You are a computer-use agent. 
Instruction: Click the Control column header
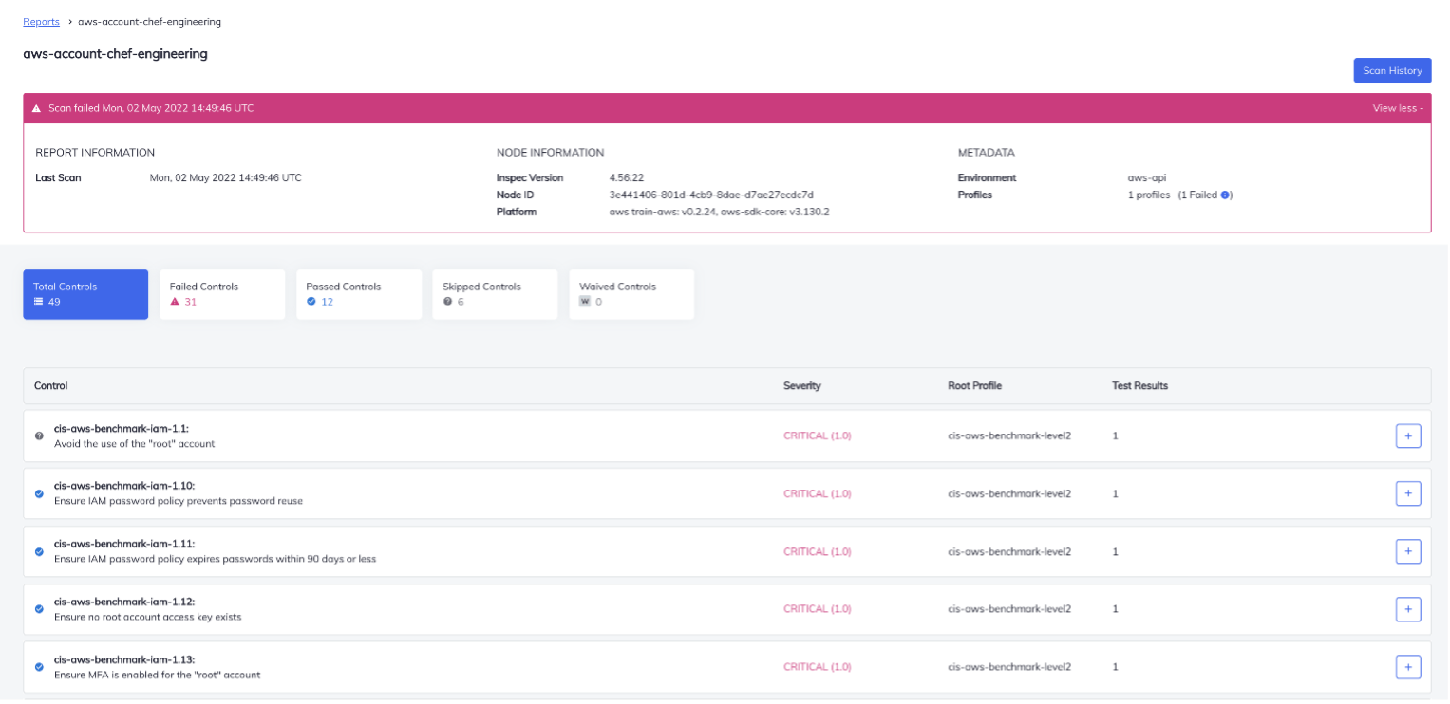point(50,385)
